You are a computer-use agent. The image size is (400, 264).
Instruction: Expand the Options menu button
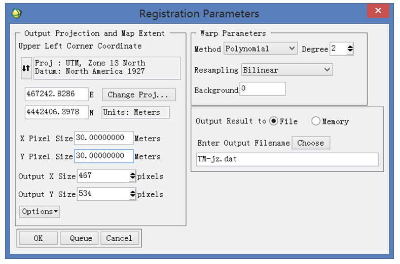pos(40,211)
